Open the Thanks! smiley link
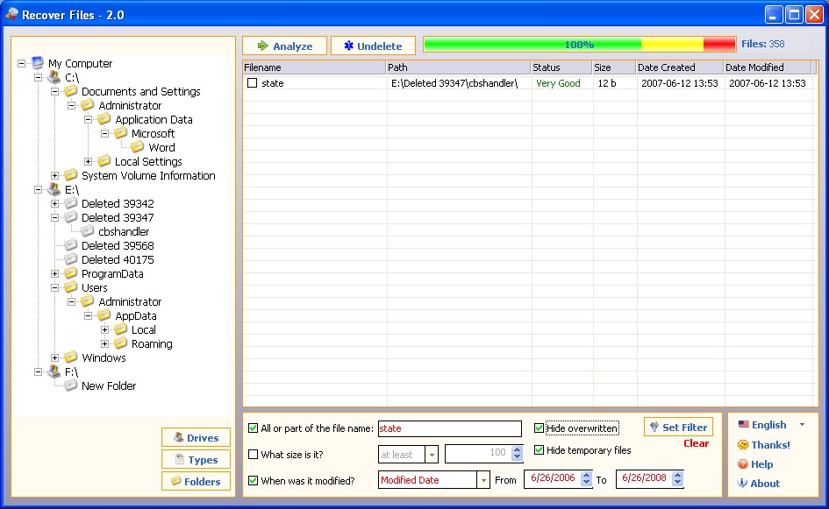The height and width of the screenshot is (509, 829). click(x=763, y=445)
